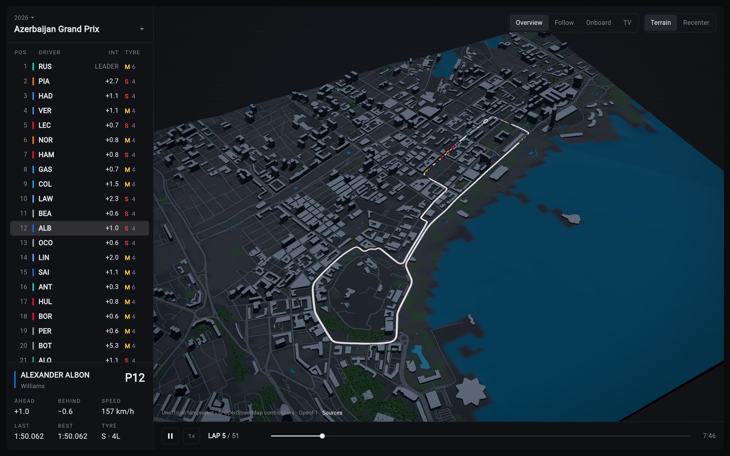Expand the Azerbaijan Grand Prix race selector
This screenshot has height=456, width=730.
[79, 29]
